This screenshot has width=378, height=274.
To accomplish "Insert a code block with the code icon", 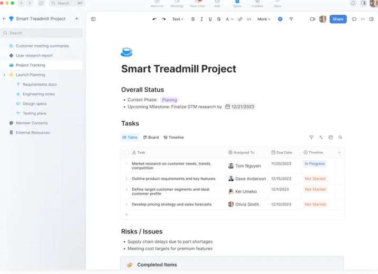I will (x=249, y=19).
